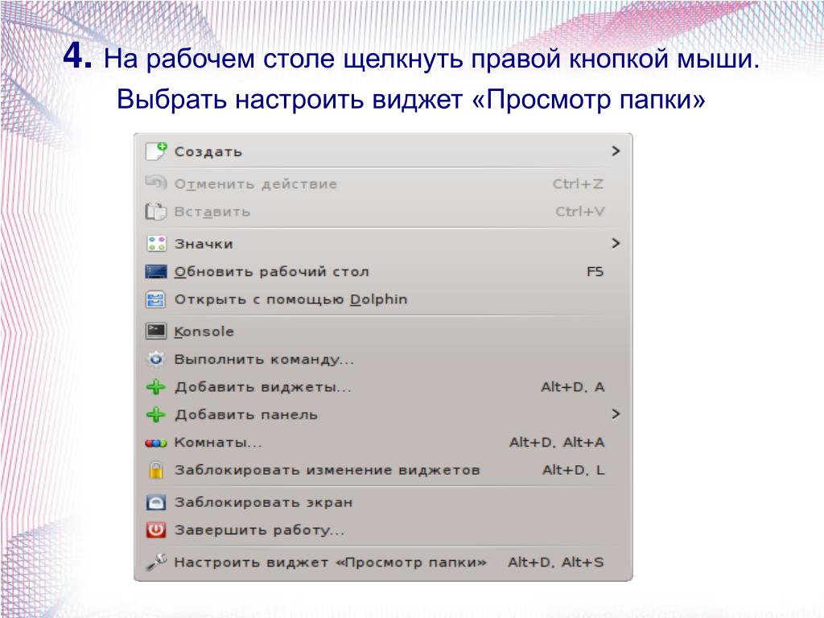
Task: Click the Alt+D, A shortcut label
Action: click(x=573, y=387)
